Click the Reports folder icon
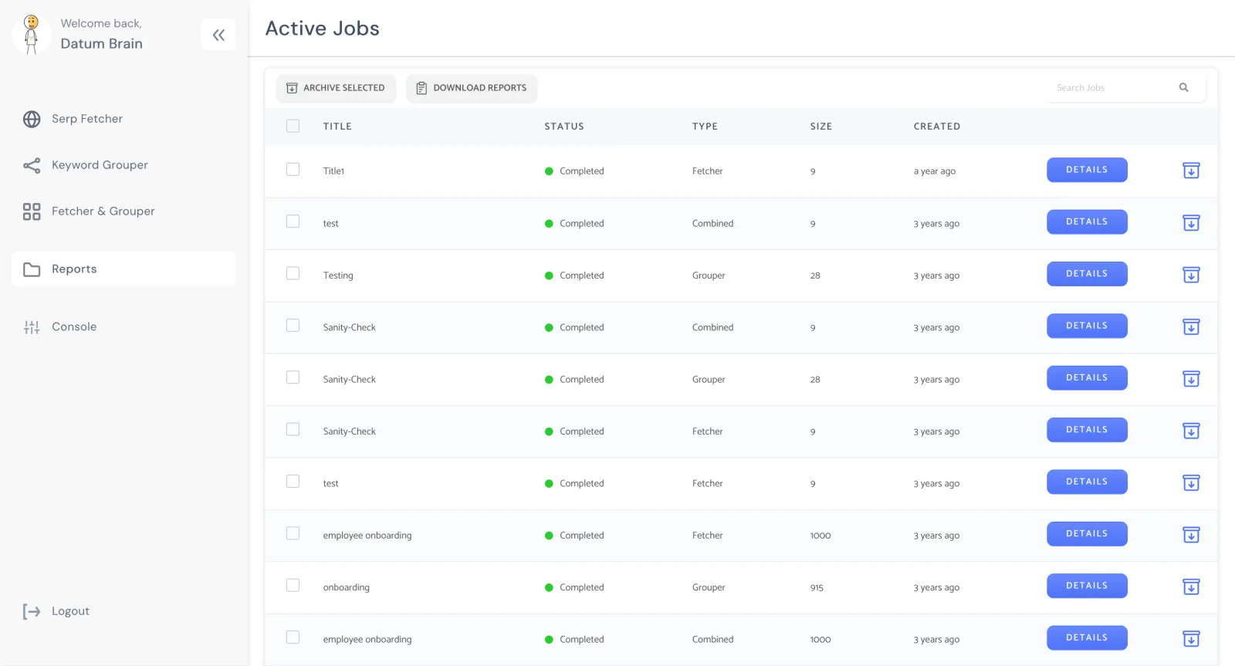Image resolution: width=1235 pixels, height=666 pixels. pos(32,269)
